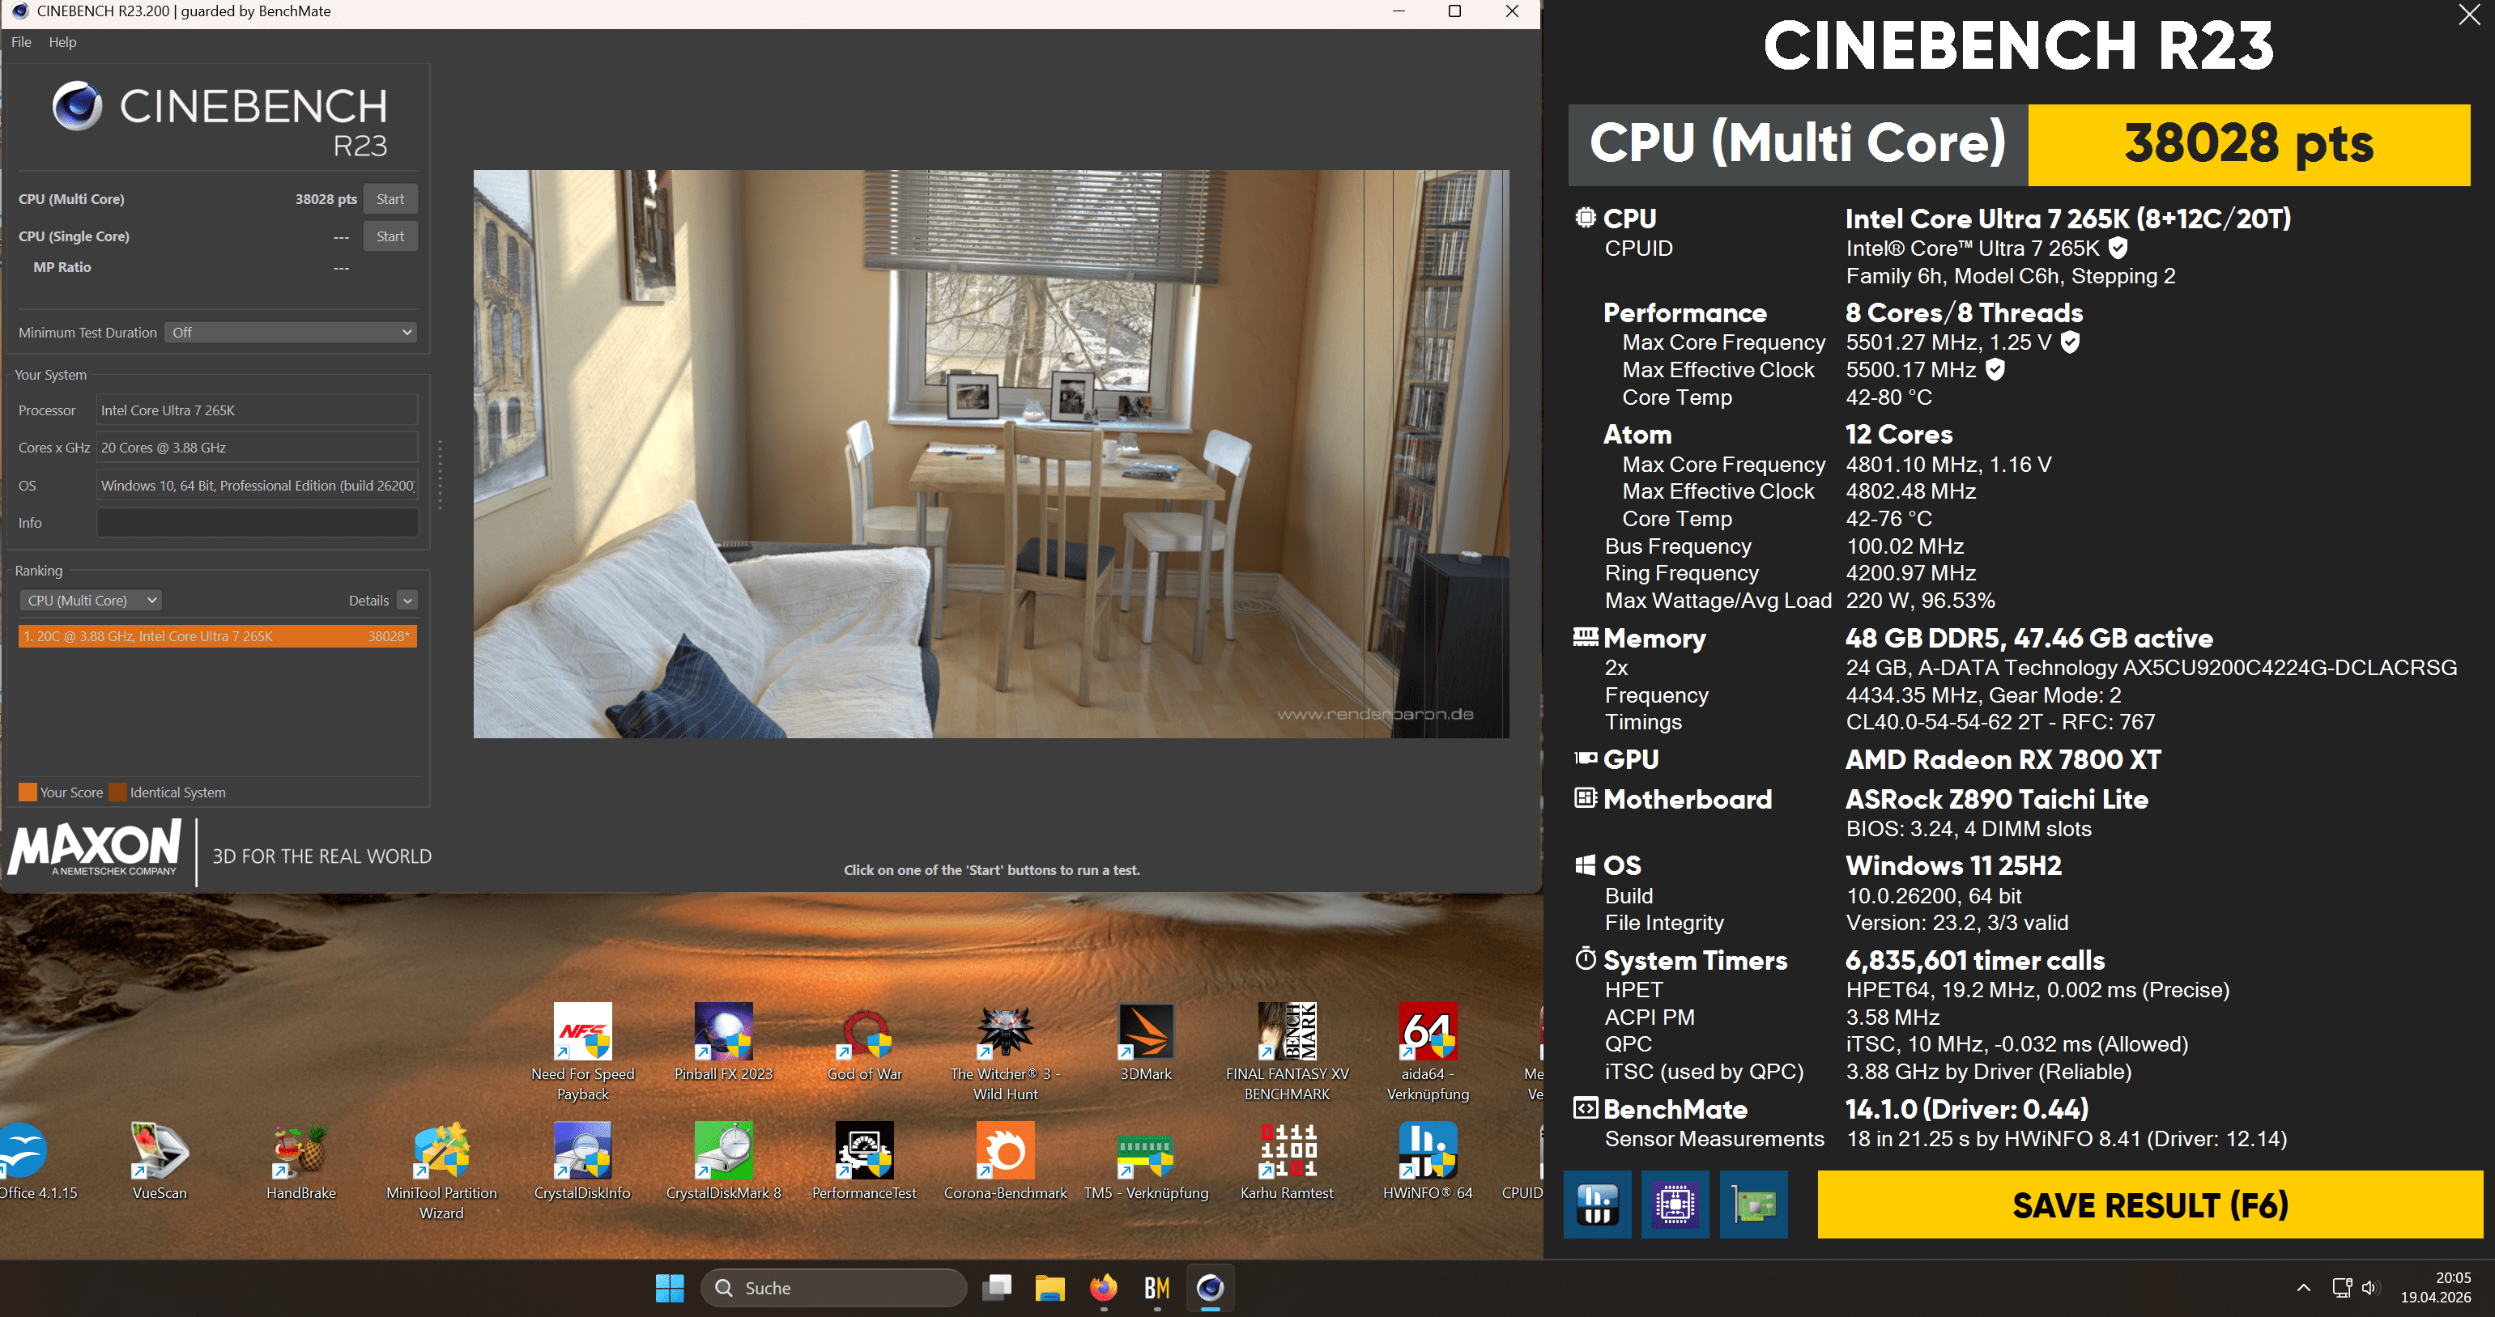Open the CPU (Multi Core) ranking dropdown
The image size is (2495, 1317).
91,601
